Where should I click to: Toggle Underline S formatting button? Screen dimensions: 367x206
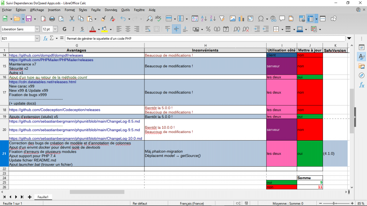point(82,29)
